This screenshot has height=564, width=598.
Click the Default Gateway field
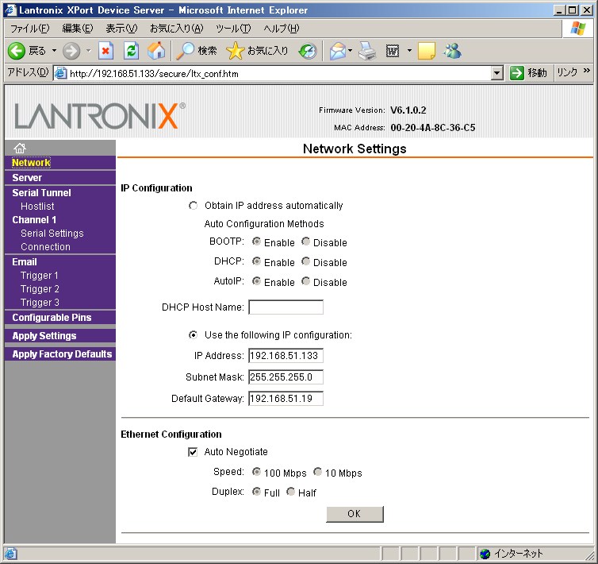click(286, 399)
